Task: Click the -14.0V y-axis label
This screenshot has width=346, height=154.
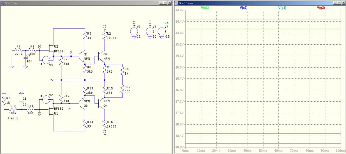Action: coord(179,10)
